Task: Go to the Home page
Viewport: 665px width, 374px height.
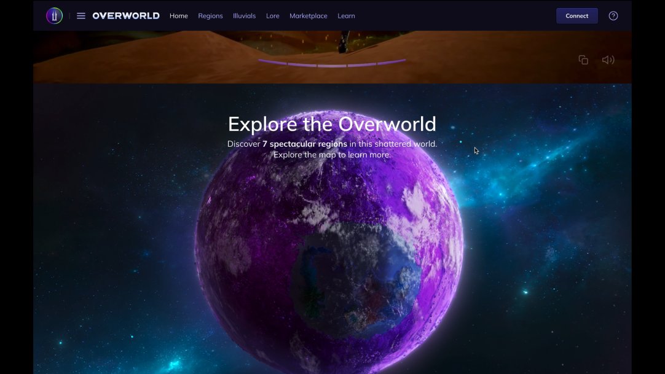Action: tap(179, 16)
